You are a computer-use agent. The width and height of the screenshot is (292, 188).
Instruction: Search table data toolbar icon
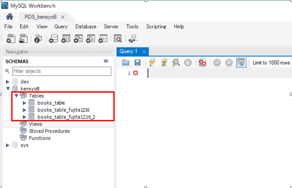point(118,38)
